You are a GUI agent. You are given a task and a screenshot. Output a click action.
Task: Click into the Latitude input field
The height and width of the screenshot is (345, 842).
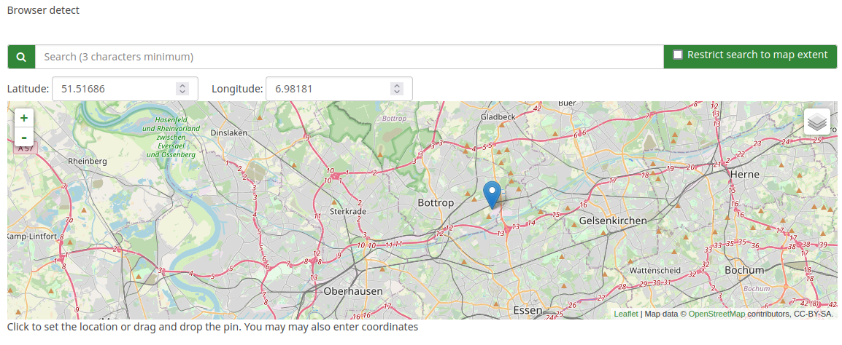tap(113, 89)
